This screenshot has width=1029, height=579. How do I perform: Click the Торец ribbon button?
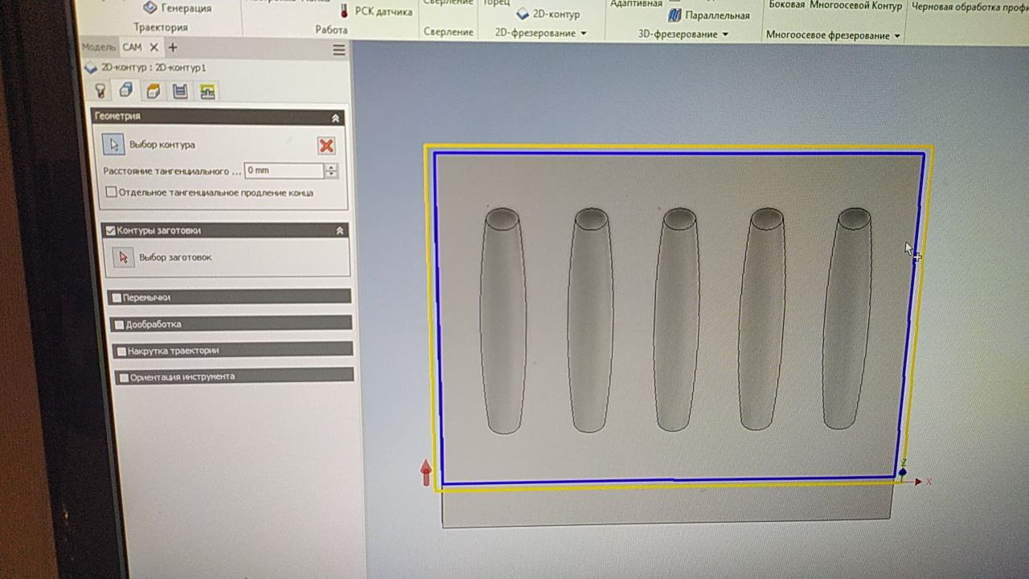[496, 3]
